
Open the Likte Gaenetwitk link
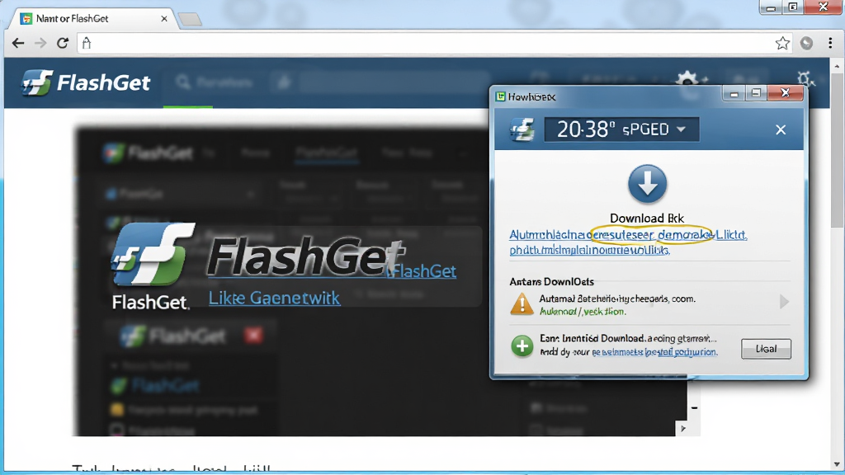coord(274,298)
